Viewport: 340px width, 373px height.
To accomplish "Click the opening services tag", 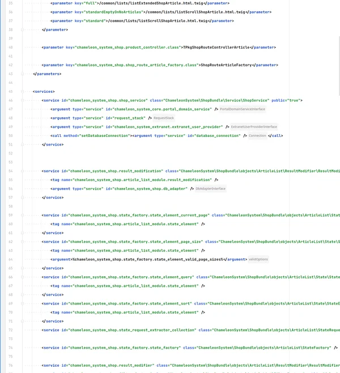I will [44, 92].
